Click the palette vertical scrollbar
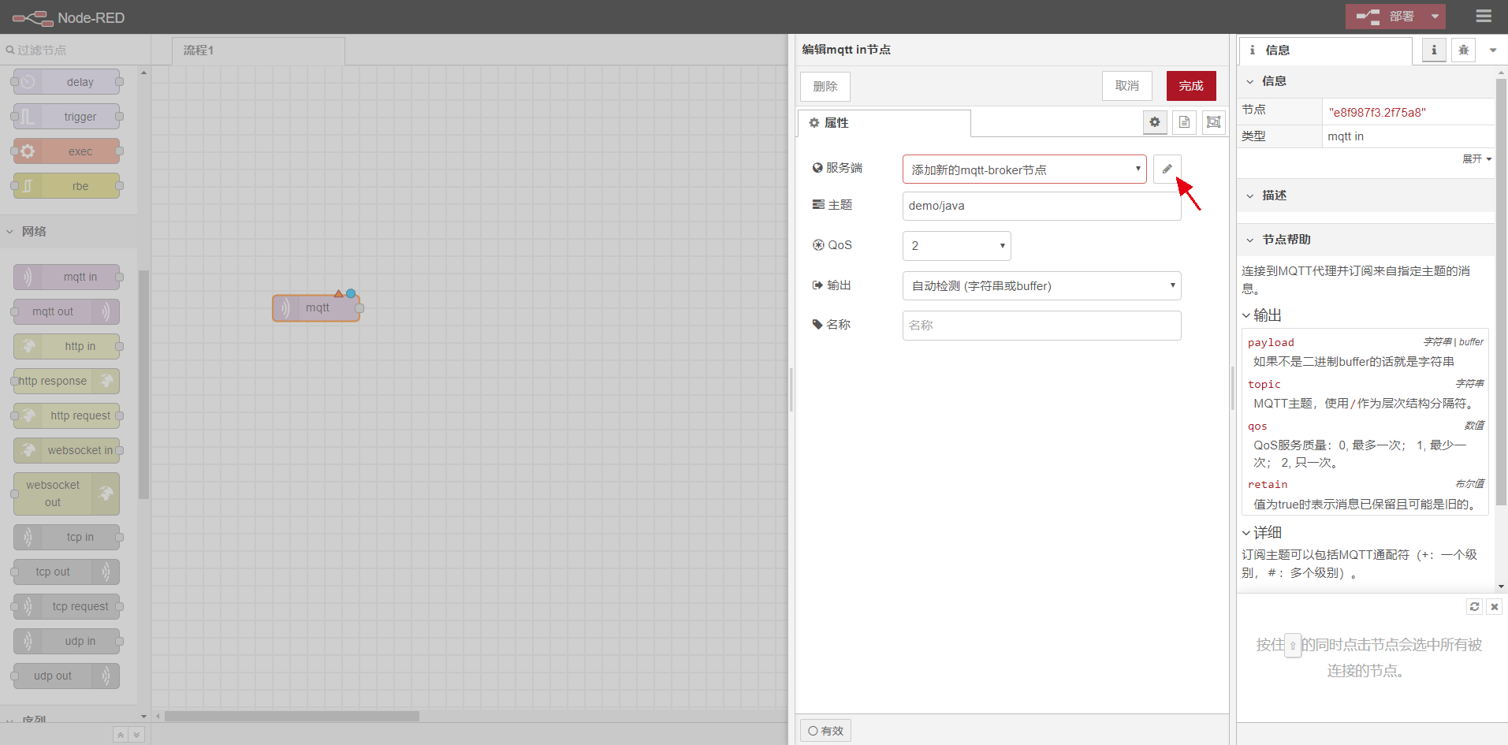The width and height of the screenshot is (1508, 745). [x=143, y=384]
